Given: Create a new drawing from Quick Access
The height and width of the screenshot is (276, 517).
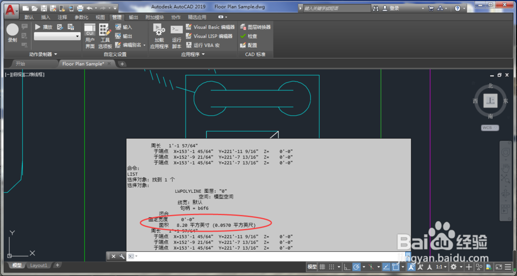Looking at the screenshot, I should click(x=26, y=8).
